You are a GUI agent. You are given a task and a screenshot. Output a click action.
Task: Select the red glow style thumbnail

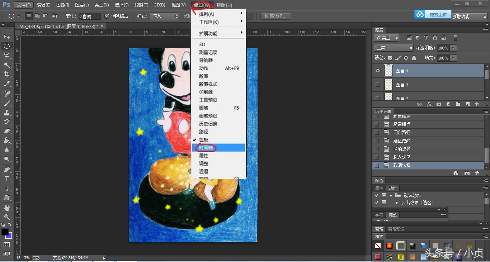389,246
